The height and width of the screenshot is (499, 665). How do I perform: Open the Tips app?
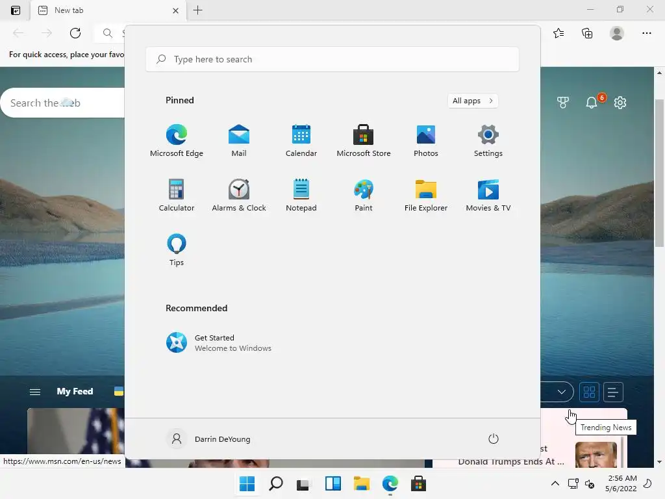pyautogui.click(x=177, y=250)
